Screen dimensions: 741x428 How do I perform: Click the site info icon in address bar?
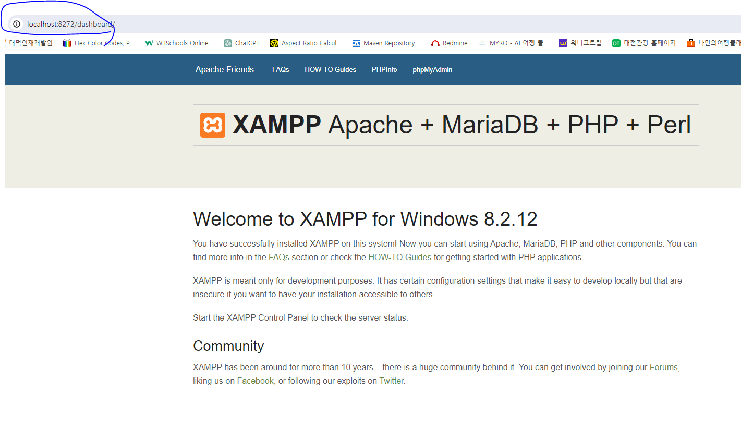17,24
